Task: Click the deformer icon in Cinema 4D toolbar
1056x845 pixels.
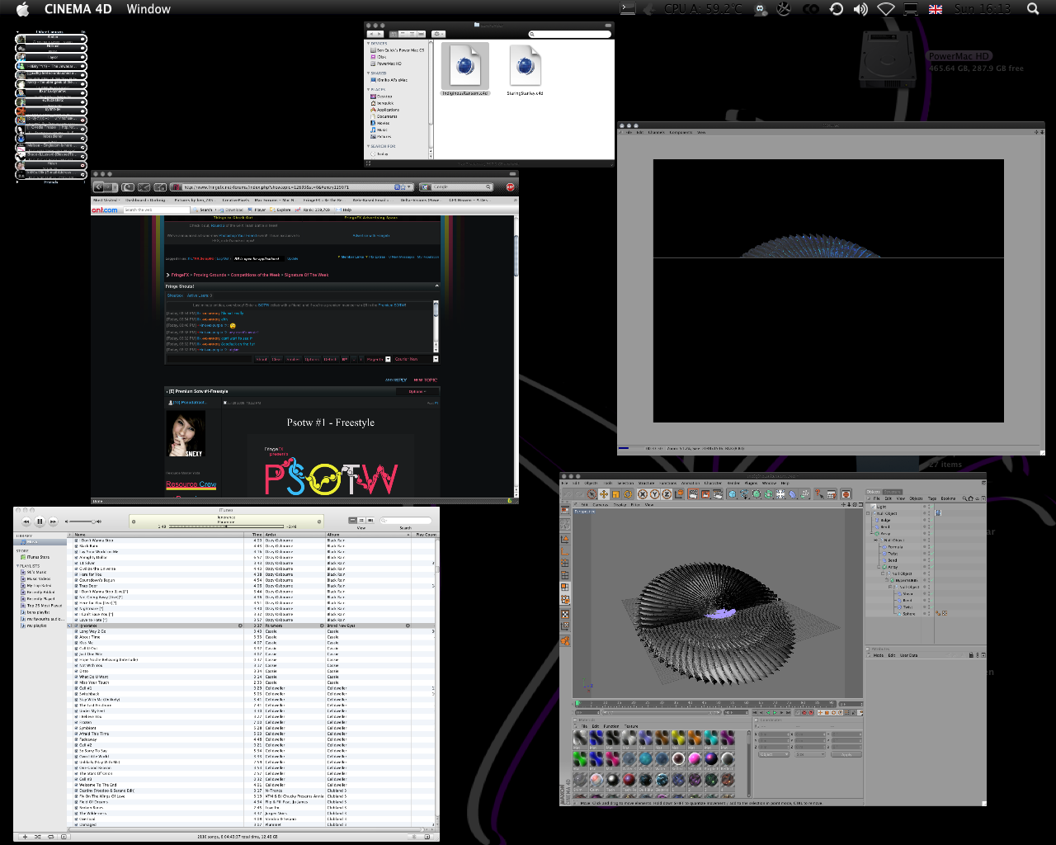Action: [792, 494]
